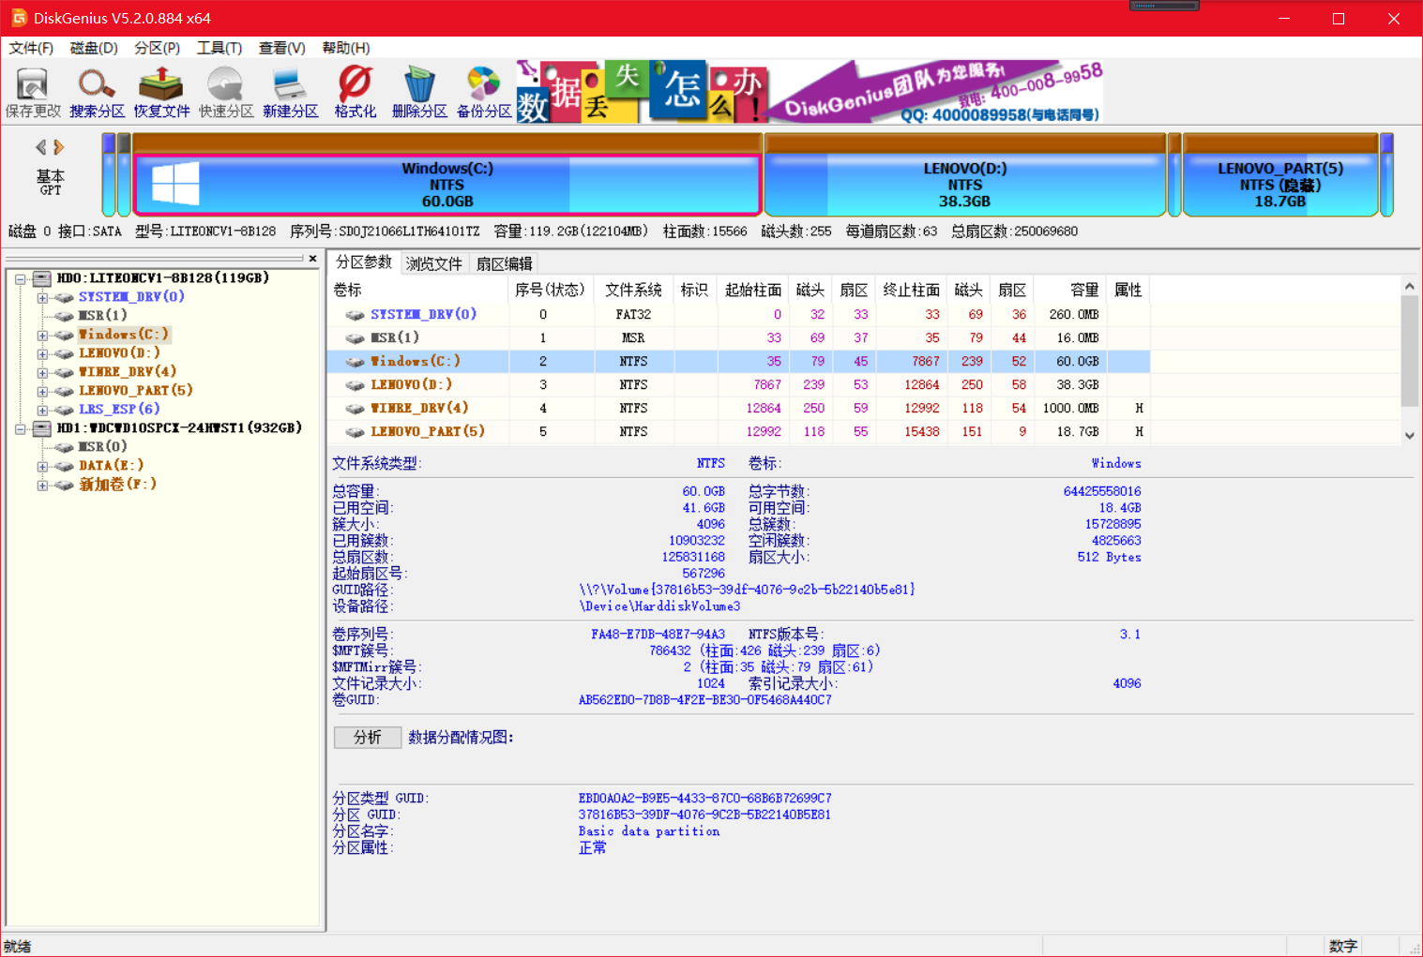Open the 文件(F) menu
Screen dimensions: 1423x957
coord(31,48)
